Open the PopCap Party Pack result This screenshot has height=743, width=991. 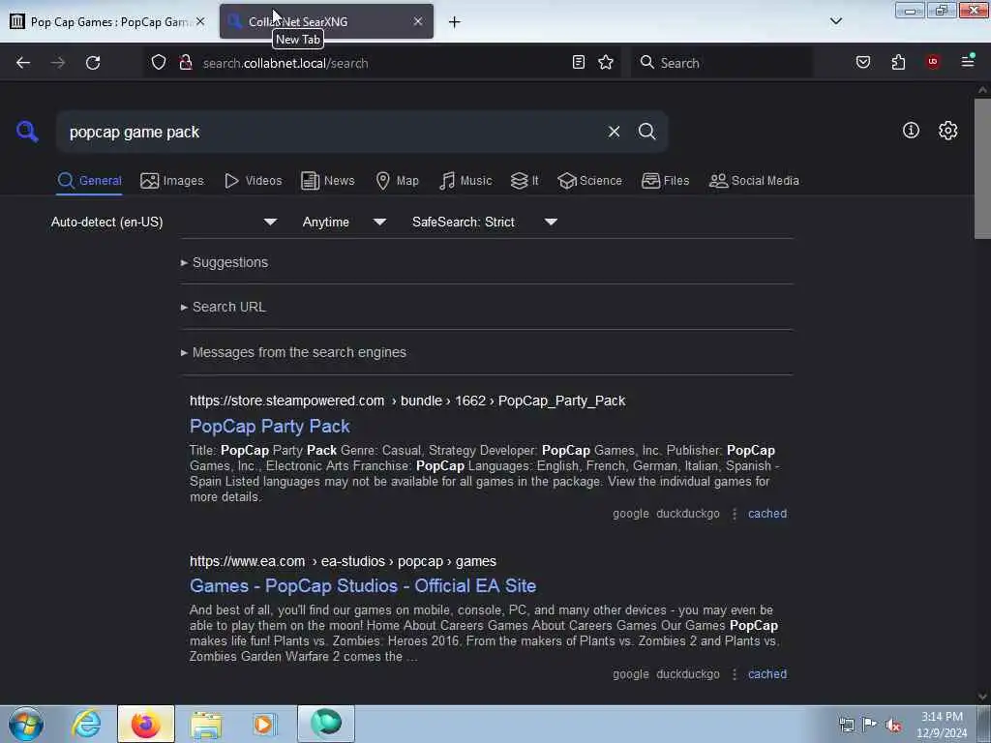tap(270, 427)
